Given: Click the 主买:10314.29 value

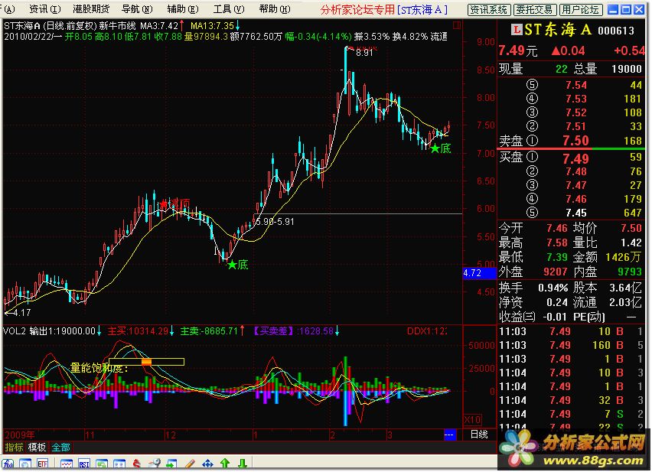Looking at the screenshot, I should point(138,331).
